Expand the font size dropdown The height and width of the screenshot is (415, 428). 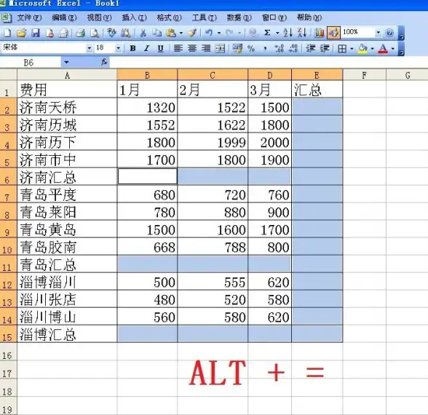(x=118, y=49)
